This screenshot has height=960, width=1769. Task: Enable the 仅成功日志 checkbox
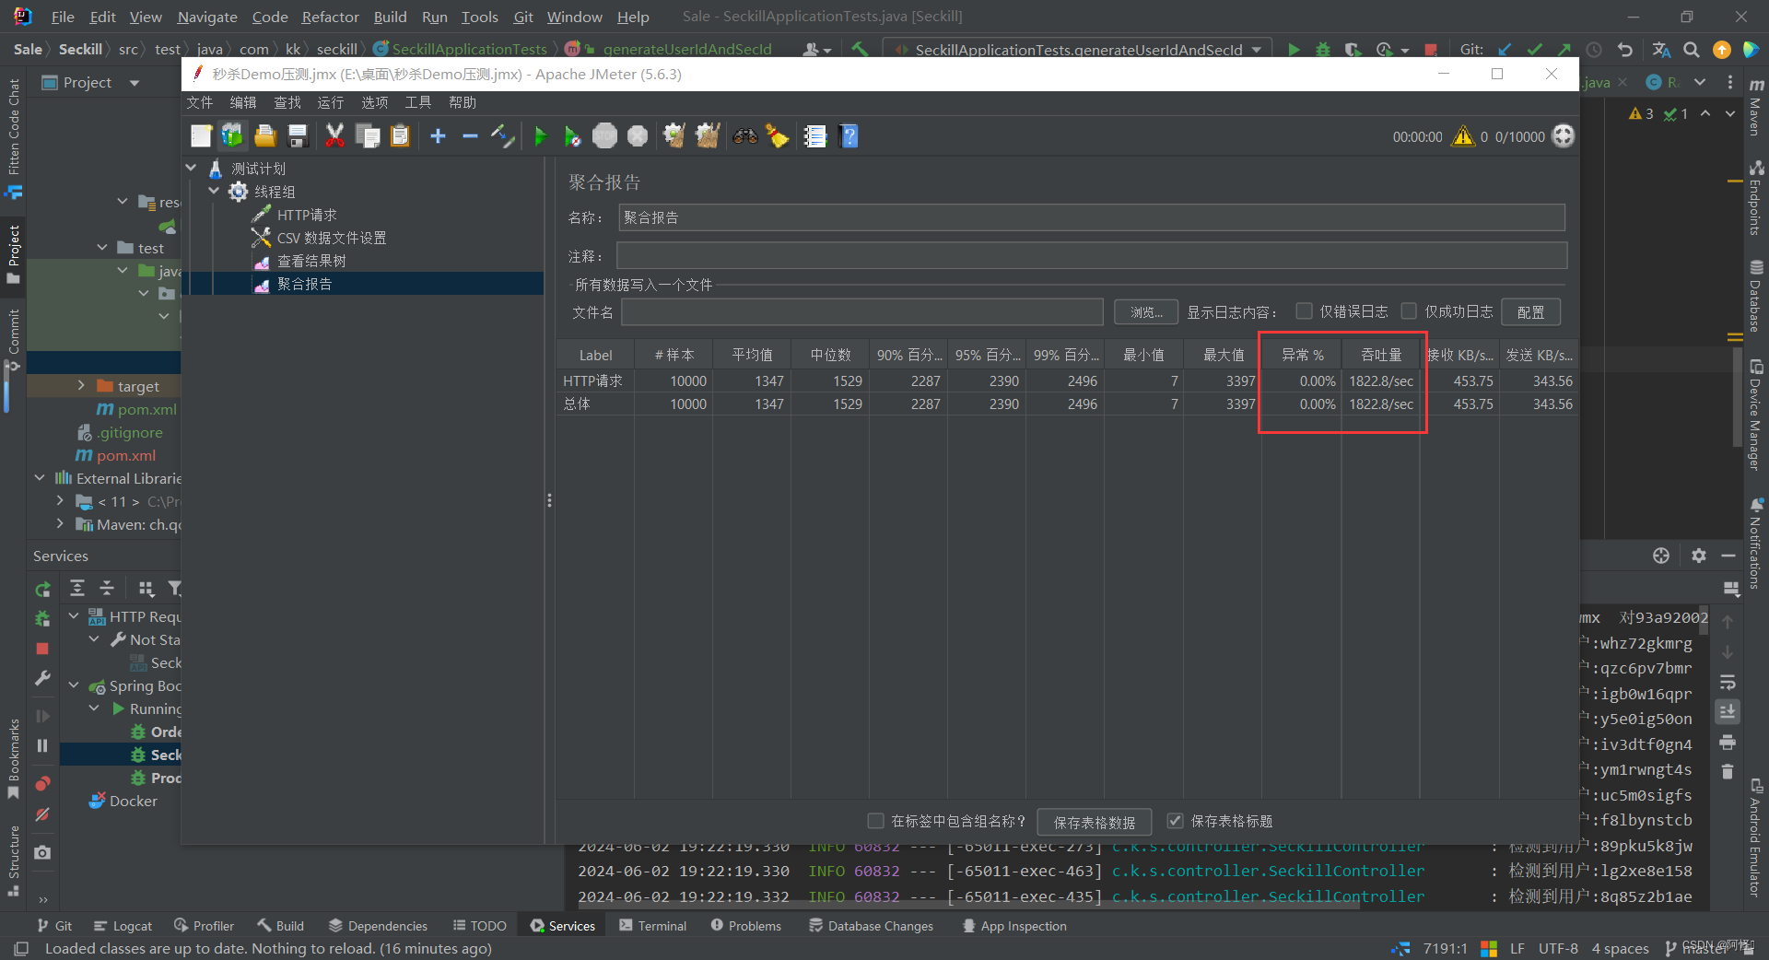pos(1411,311)
